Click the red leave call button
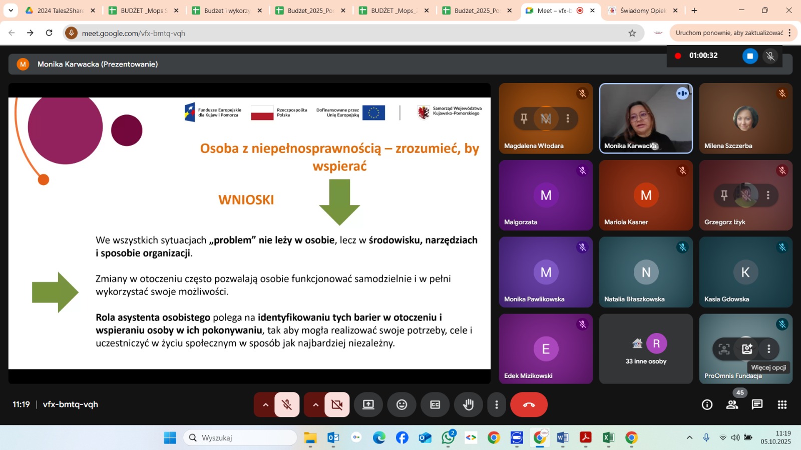 [529, 404]
